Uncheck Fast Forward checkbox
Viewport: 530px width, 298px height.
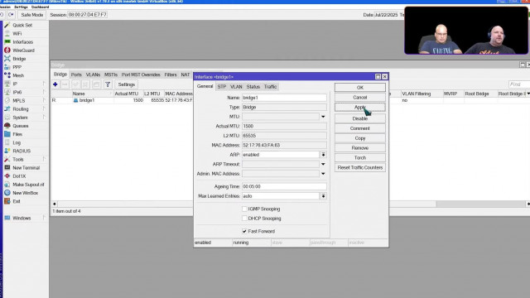tap(244, 232)
